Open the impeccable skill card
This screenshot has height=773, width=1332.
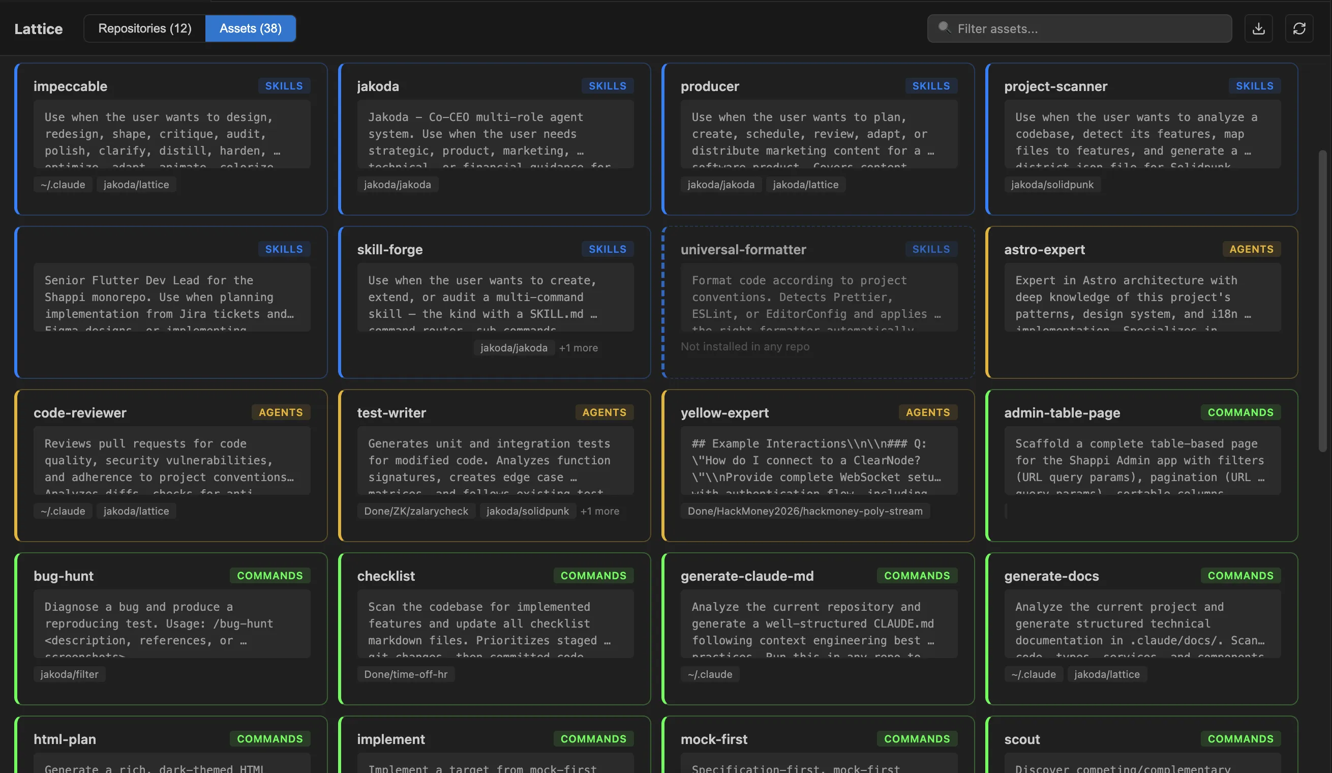[171, 139]
